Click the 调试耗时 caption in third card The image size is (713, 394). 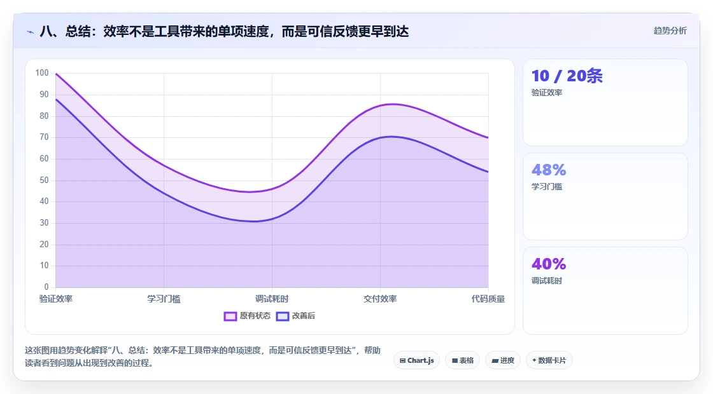(x=547, y=280)
